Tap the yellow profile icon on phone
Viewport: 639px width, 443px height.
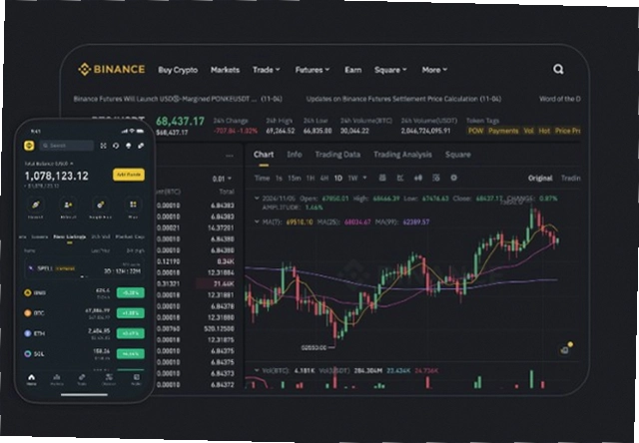(x=29, y=146)
